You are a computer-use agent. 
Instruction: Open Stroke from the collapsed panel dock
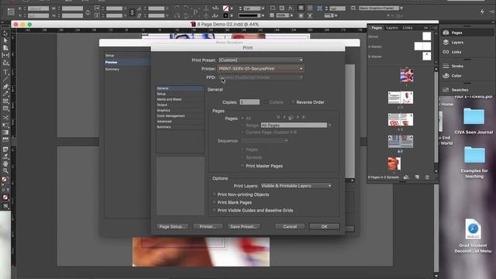coord(453,66)
